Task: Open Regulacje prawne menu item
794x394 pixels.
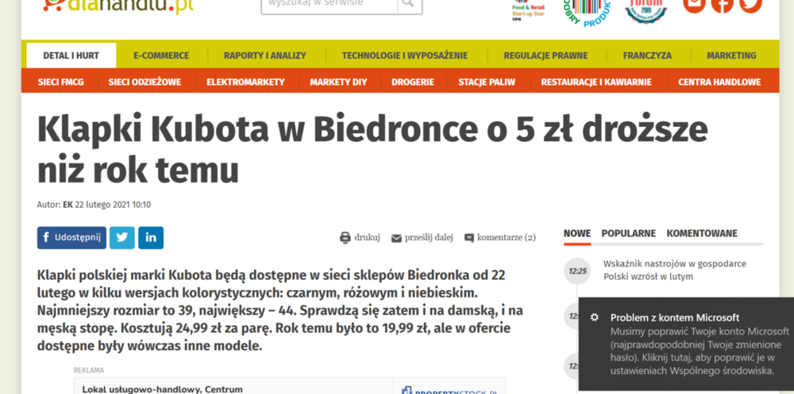Action: [x=545, y=55]
